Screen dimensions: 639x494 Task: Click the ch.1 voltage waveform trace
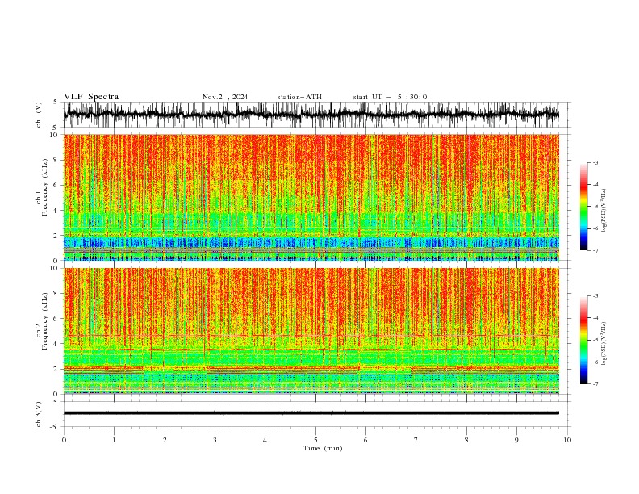pyautogui.click(x=311, y=115)
